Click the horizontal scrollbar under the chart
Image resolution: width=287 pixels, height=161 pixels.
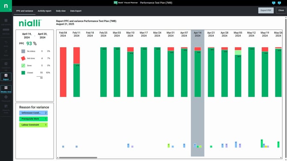pyautogui.click(x=78, y=158)
